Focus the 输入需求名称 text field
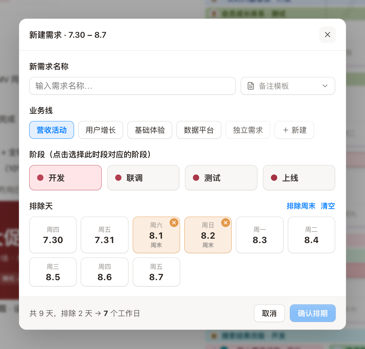This screenshot has width=365, height=349. tap(132, 86)
